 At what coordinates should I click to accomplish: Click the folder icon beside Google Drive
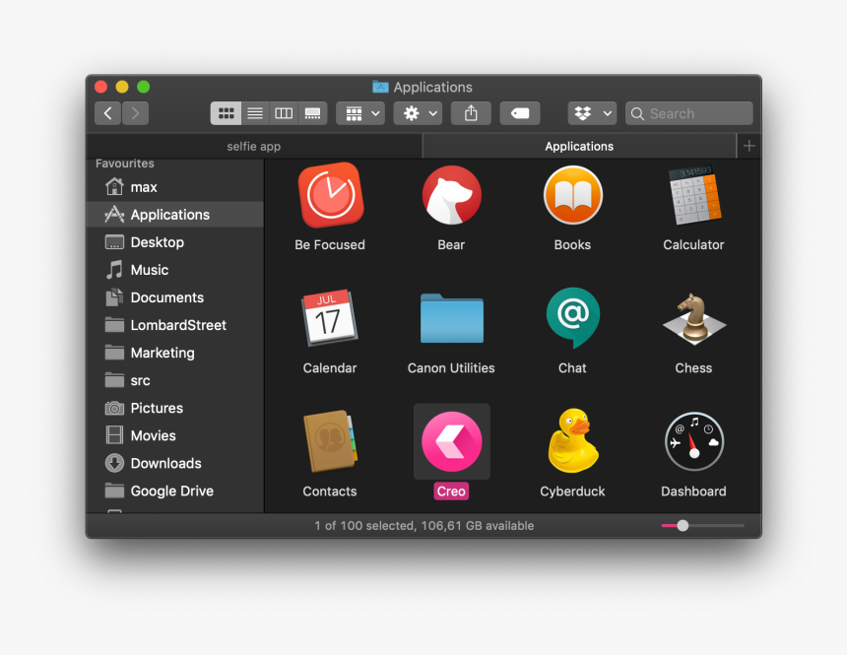click(x=114, y=491)
